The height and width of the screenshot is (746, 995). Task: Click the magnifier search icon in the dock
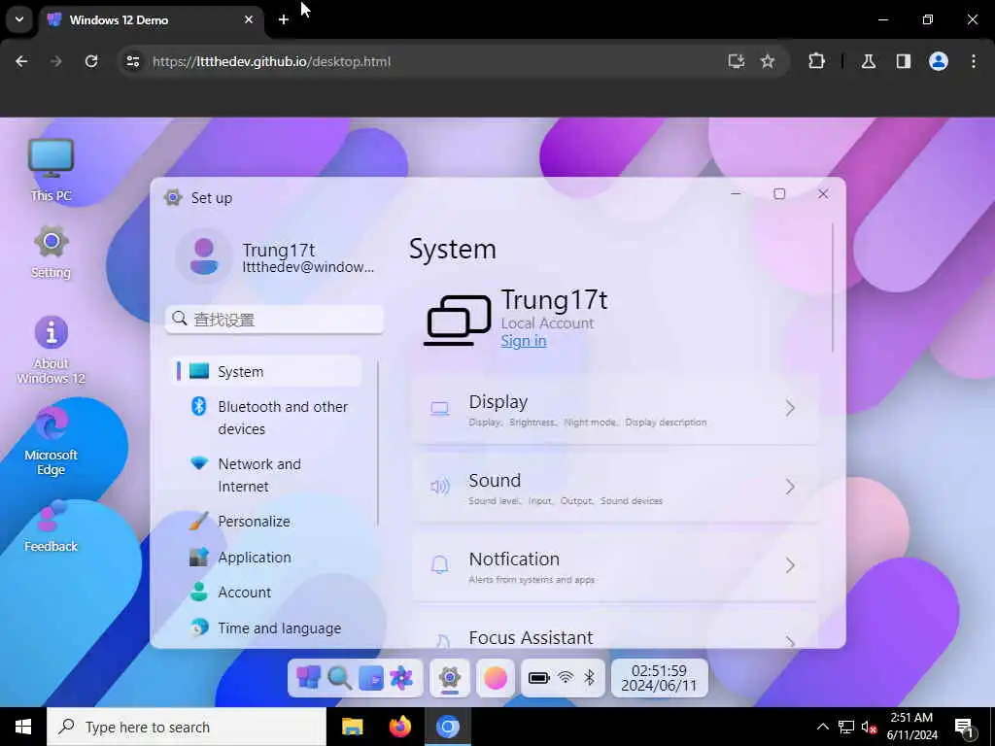pos(339,678)
